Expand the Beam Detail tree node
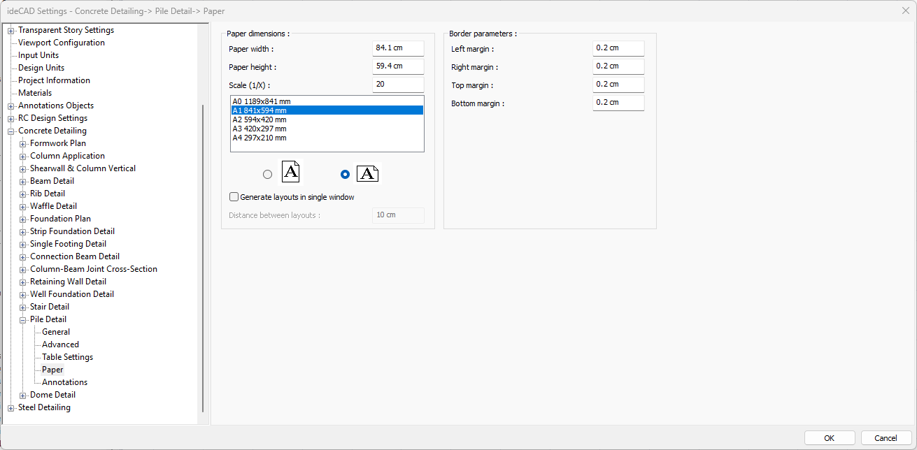Viewport: 917px width, 450px height. click(23, 181)
